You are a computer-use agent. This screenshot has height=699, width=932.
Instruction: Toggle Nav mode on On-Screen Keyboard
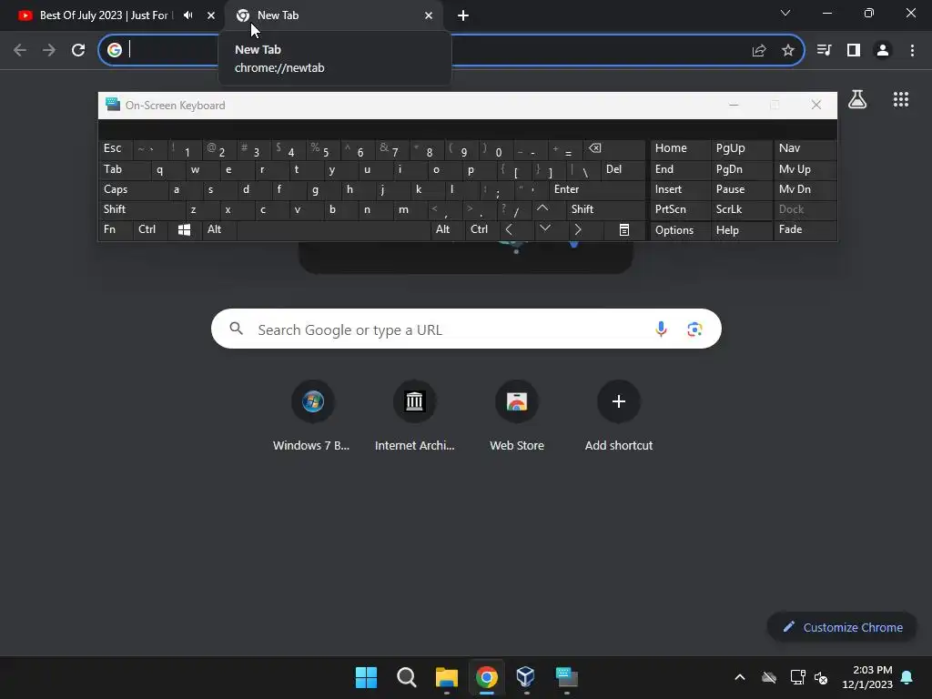805,148
